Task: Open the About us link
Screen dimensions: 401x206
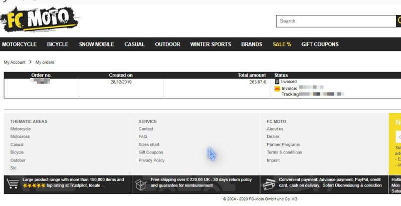Action: tap(275, 129)
